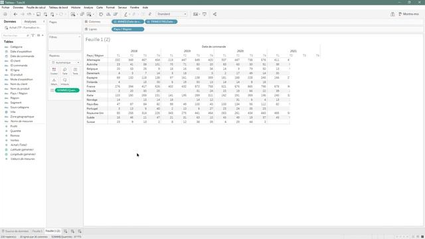Open the Automatique mark type dropdown
This screenshot has height=239, width=425.
65,62
